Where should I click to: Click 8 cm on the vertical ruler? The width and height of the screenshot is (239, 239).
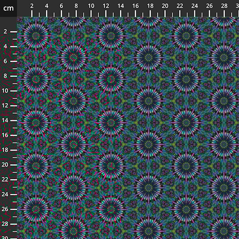coord(6,76)
